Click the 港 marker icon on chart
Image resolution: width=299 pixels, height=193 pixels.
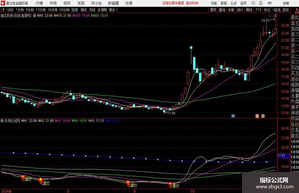point(257,116)
